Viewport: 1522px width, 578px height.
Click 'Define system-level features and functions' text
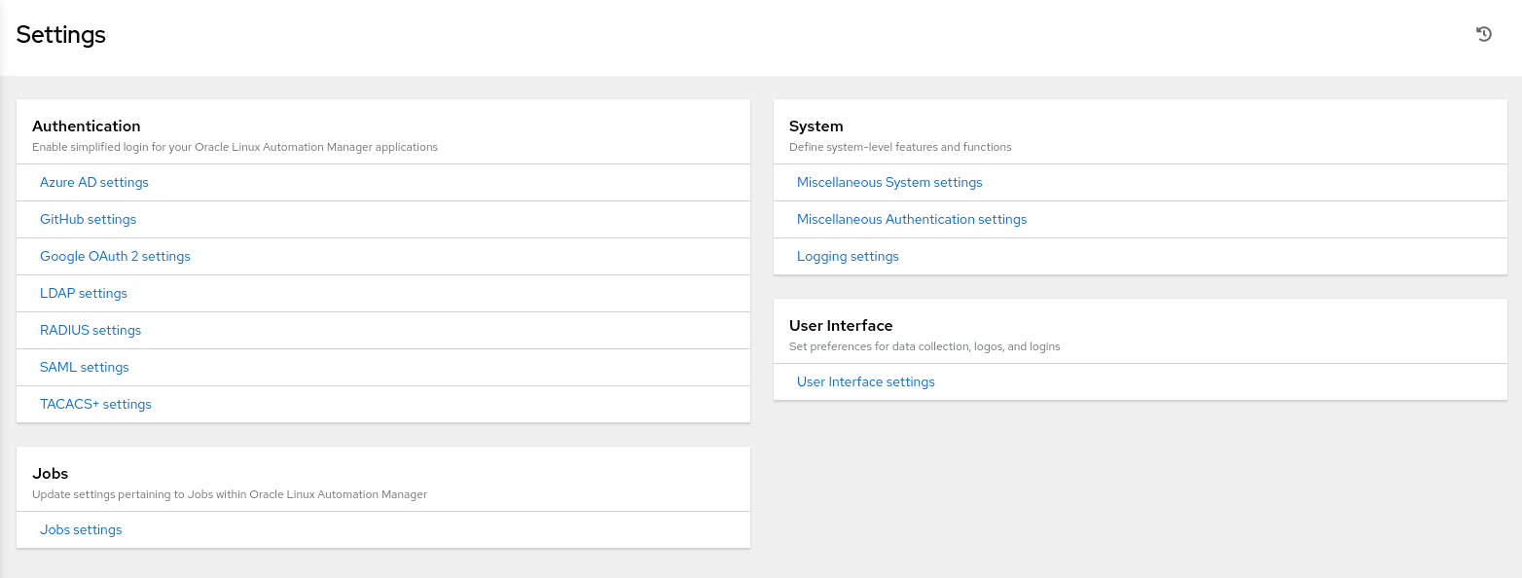click(900, 147)
